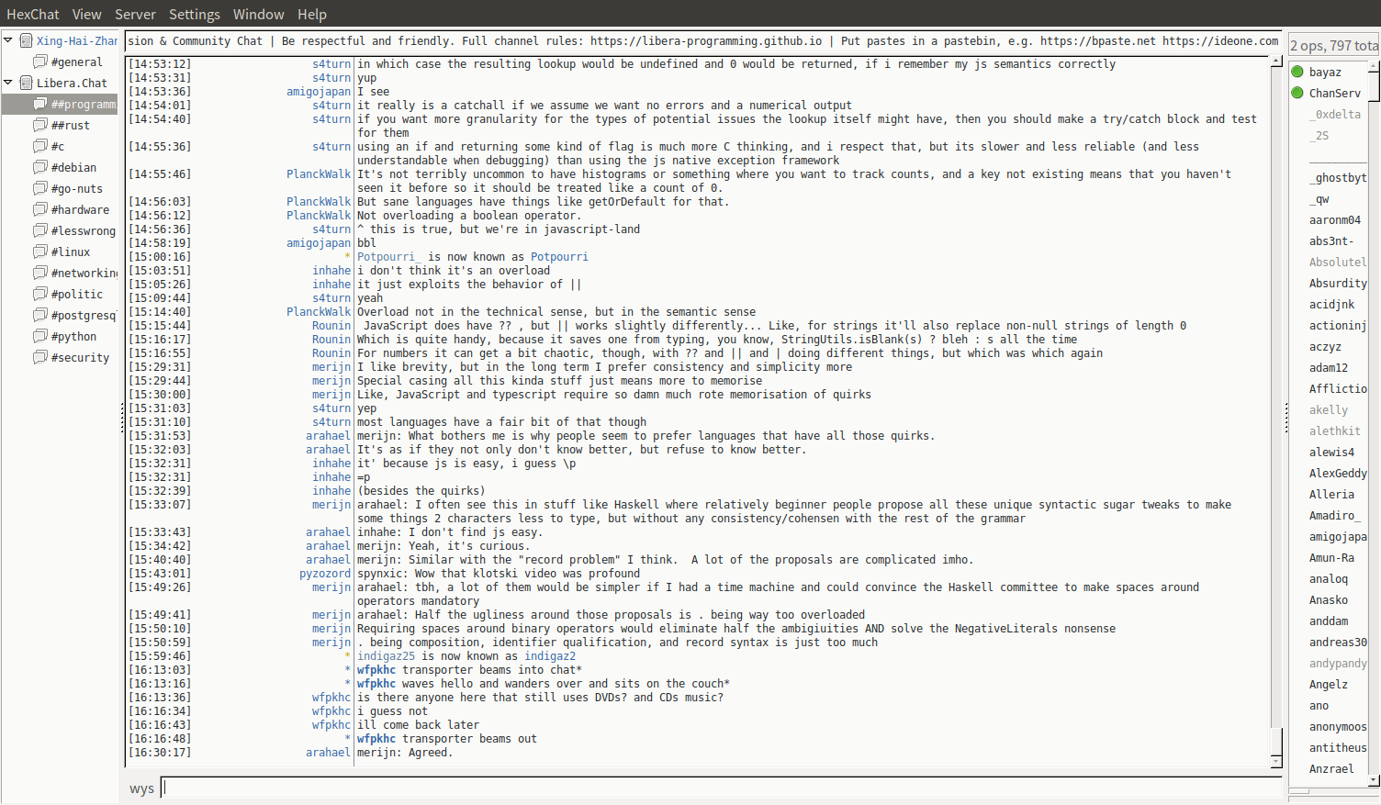This screenshot has height=805, width=1381.
Task: Collapse the Xing-Hai-Zhar server tree
Action: click(8, 40)
